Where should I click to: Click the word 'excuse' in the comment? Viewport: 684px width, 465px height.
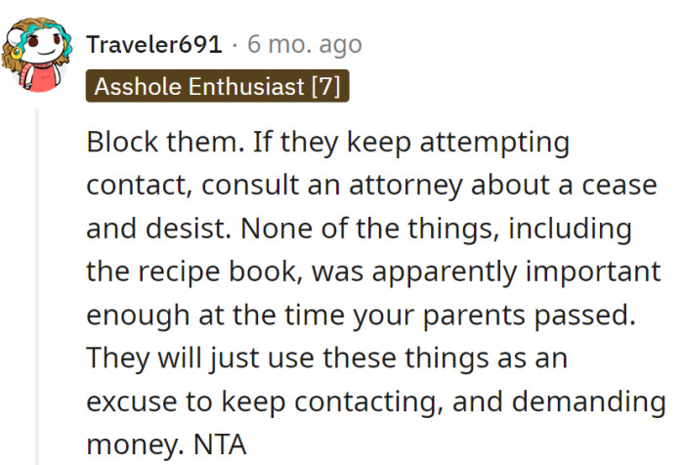tap(132, 402)
